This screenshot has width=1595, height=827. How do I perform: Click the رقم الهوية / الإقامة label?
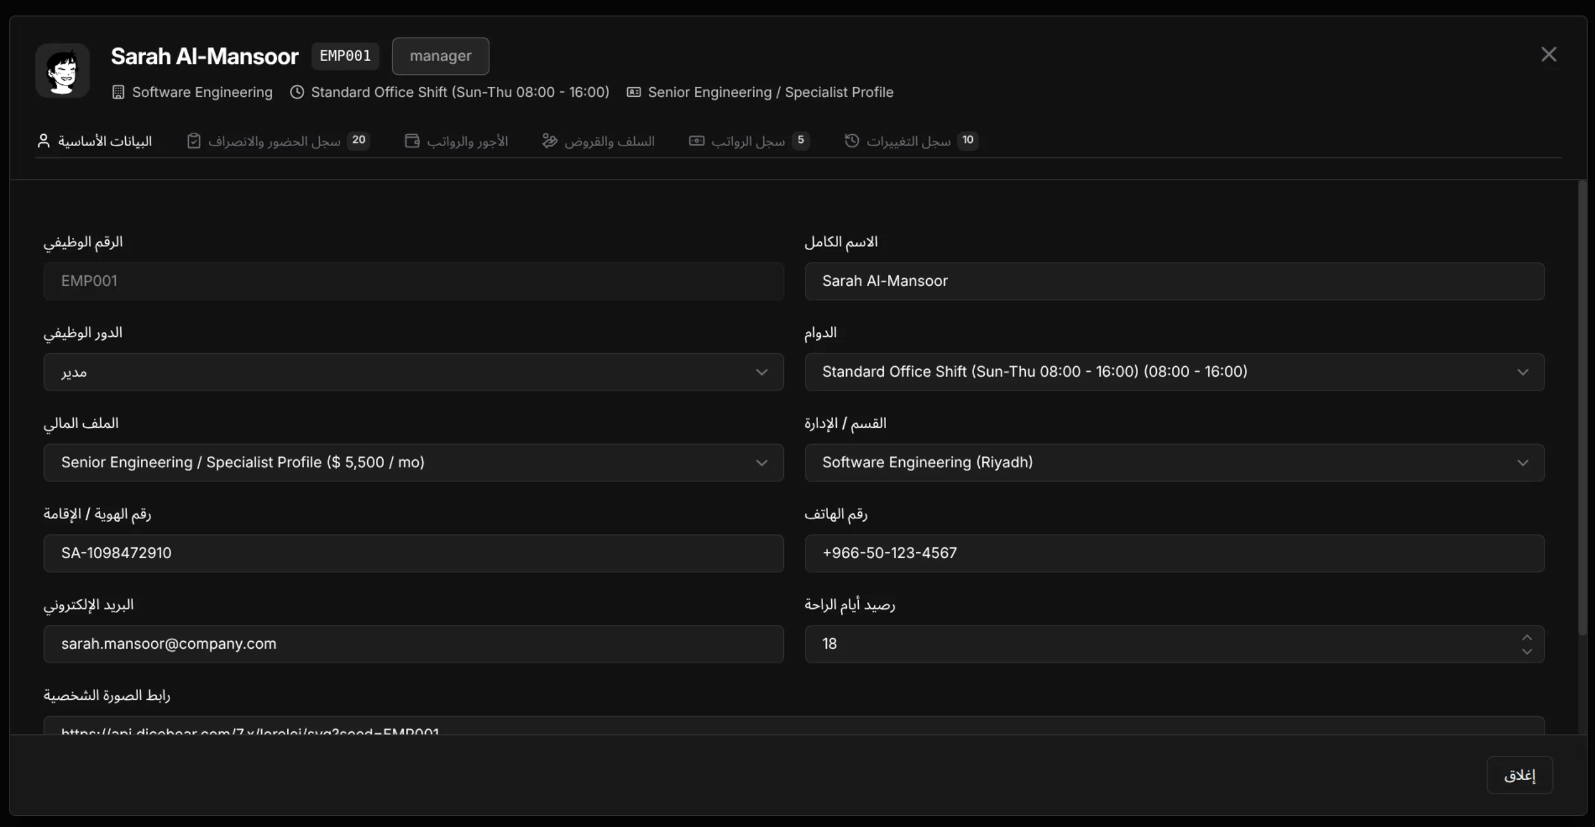(x=98, y=515)
